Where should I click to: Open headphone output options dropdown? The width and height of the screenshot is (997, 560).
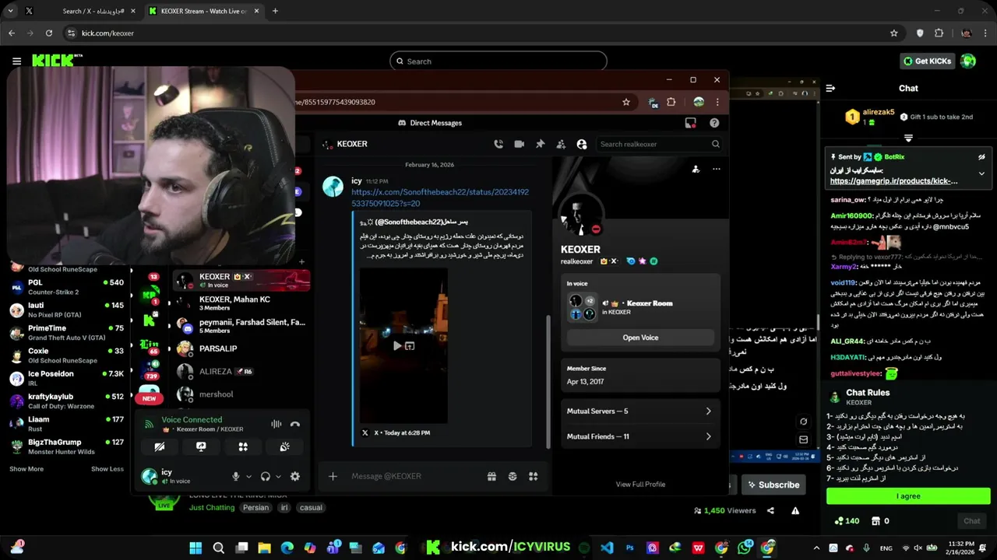click(x=278, y=476)
